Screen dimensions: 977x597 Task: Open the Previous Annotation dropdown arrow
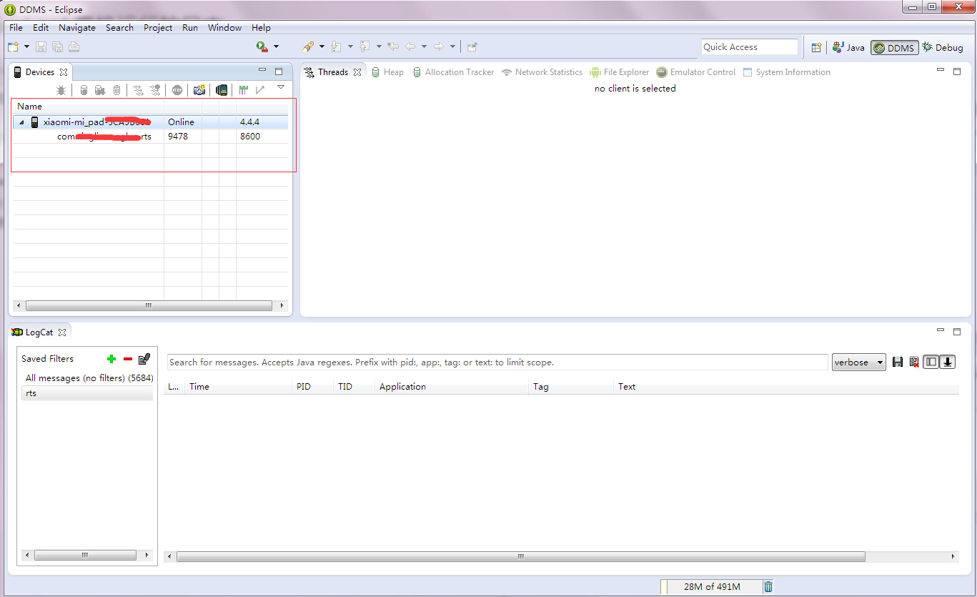379,46
